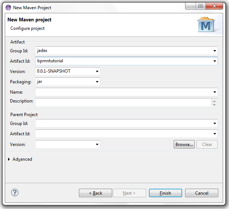Open the Version 0.0.1-SNAPSHOT dropdown

pyautogui.click(x=97, y=72)
